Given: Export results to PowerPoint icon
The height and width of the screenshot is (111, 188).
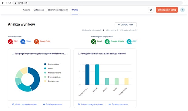Looking at the screenshot, I should [36, 42].
